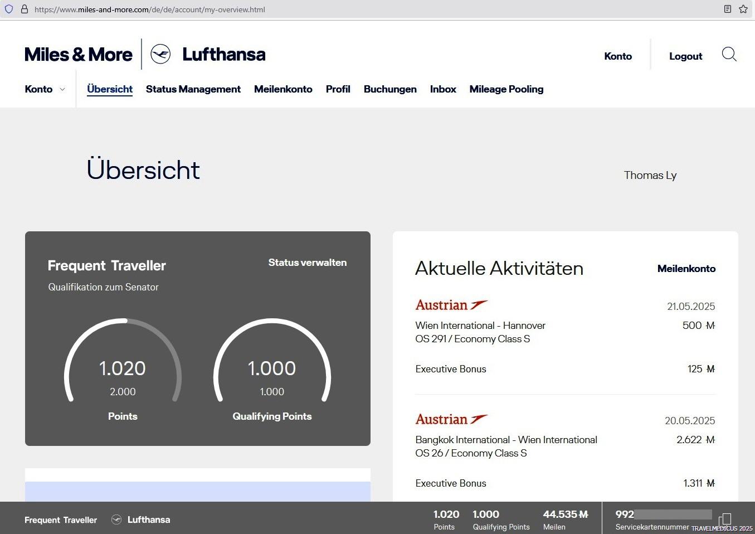Go to the Buchungen tab
The width and height of the screenshot is (755, 534).
(x=390, y=89)
